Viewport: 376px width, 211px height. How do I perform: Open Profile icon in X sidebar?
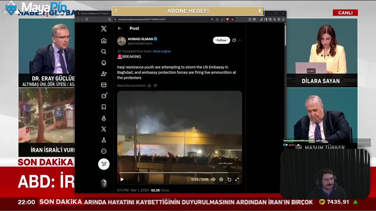(x=104, y=140)
